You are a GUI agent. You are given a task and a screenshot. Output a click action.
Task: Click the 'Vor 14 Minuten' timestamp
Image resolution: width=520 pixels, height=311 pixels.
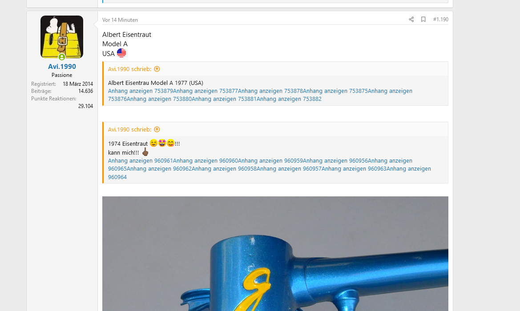pos(120,20)
